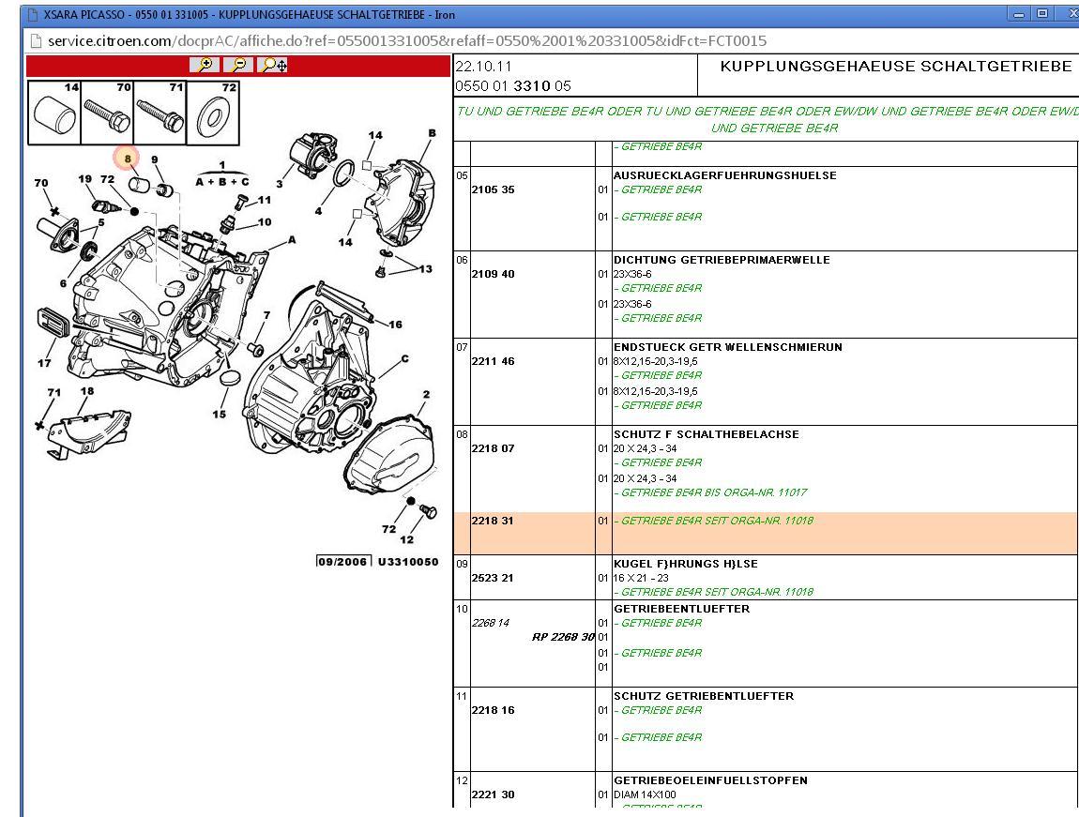Click callout number 7 in diagram
The width and height of the screenshot is (1079, 817).
click(x=267, y=315)
